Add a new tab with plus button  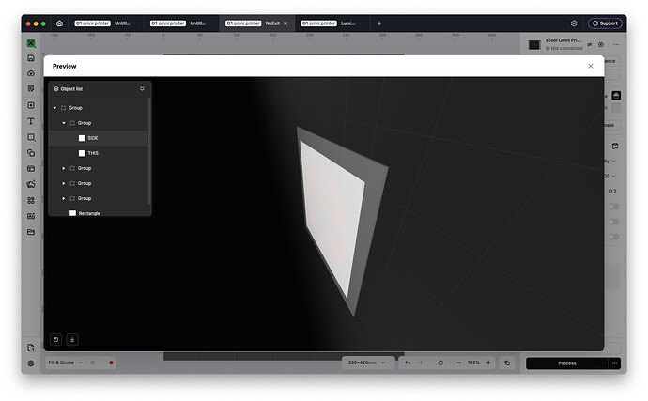click(379, 23)
